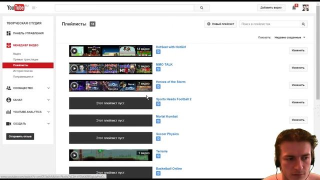320x180 pixels.
Task: Select the Плейлисты submenu item
Action: point(28,65)
